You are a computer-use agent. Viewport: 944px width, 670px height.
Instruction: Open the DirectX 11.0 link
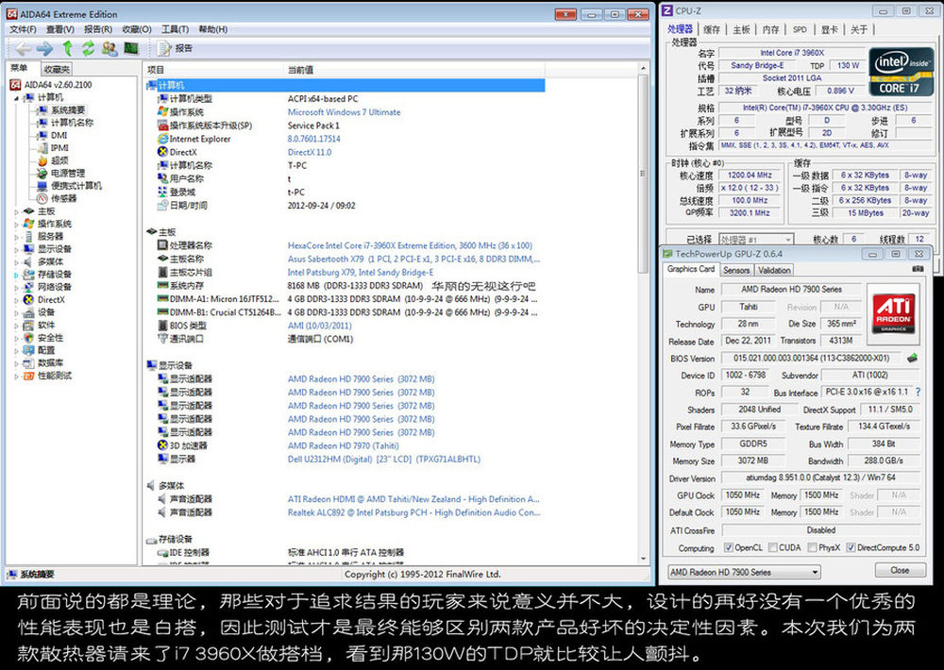pyautogui.click(x=310, y=152)
